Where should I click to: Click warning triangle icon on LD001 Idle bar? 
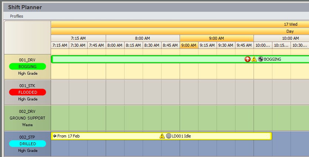(162, 136)
